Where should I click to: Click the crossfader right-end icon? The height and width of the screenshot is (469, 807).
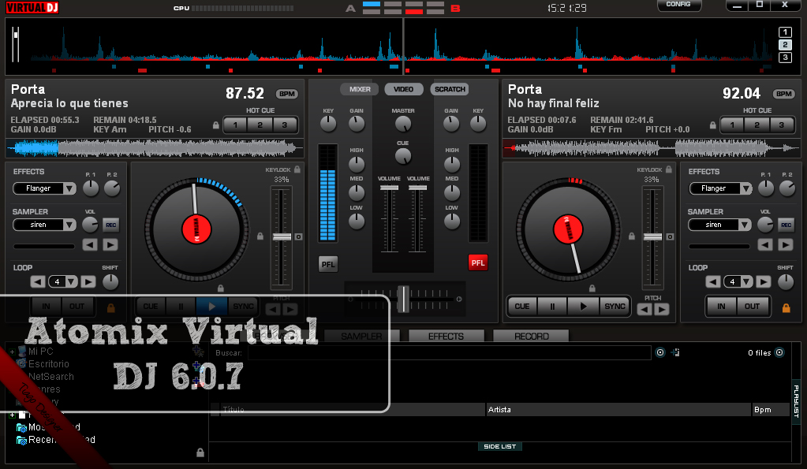point(459,299)
